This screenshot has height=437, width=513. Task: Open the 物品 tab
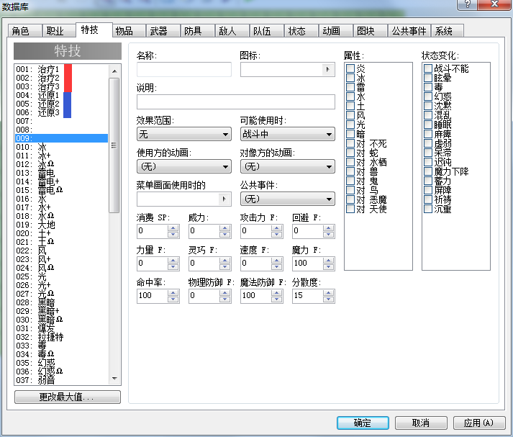click(x=130, y=31)
